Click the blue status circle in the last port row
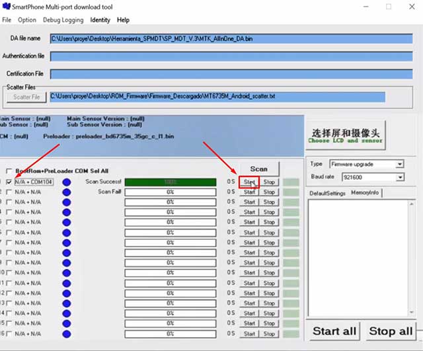Image resolution: width=423 pixels, height=351 pixels. [x=66, y=334]
